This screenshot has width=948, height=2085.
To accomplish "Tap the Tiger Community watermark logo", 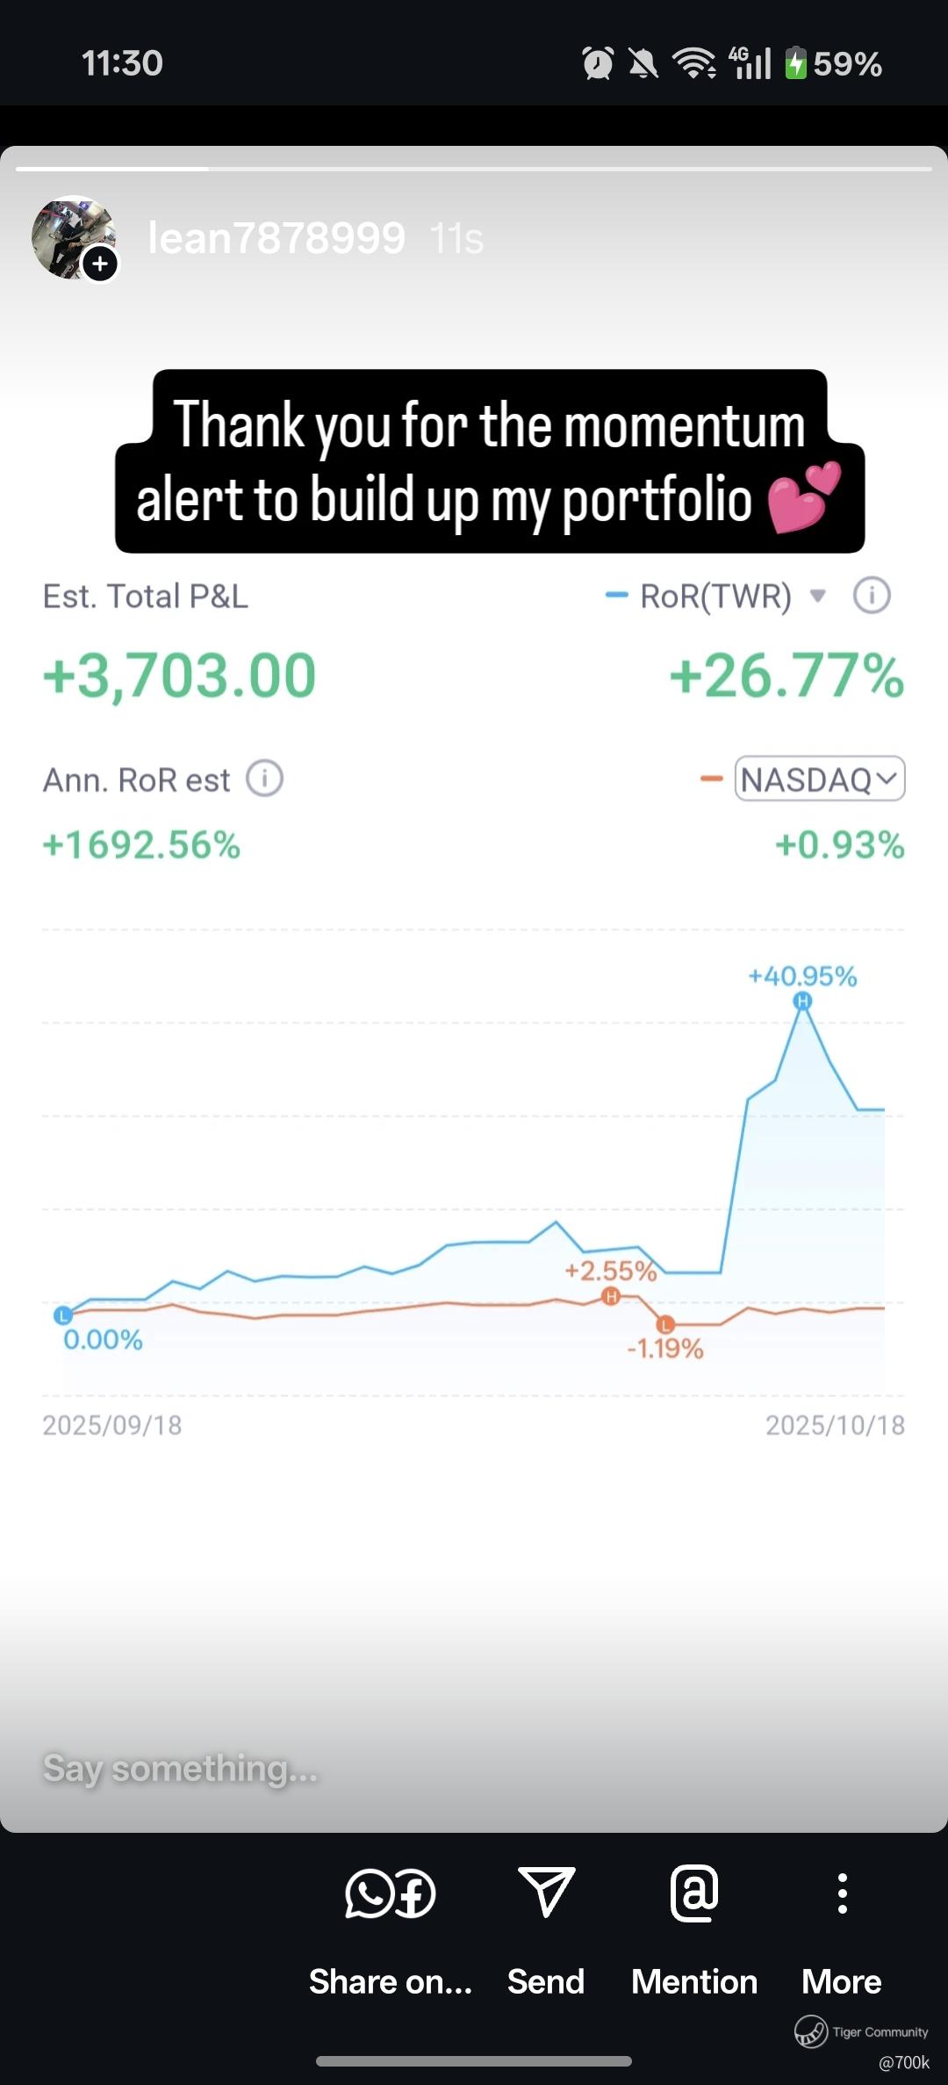I will point(811,2031).
